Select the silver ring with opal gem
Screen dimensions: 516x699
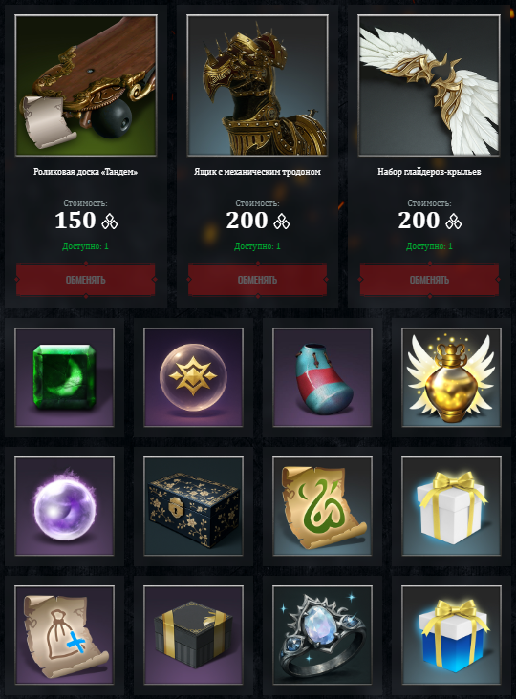[322, 635]
